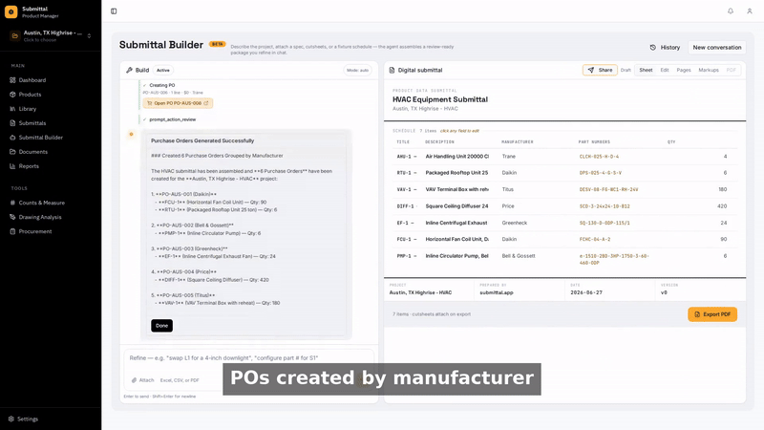764x430 pixels.
Task: Click manufacturer Bell & Gossett cell
Action: click(518, 256)
